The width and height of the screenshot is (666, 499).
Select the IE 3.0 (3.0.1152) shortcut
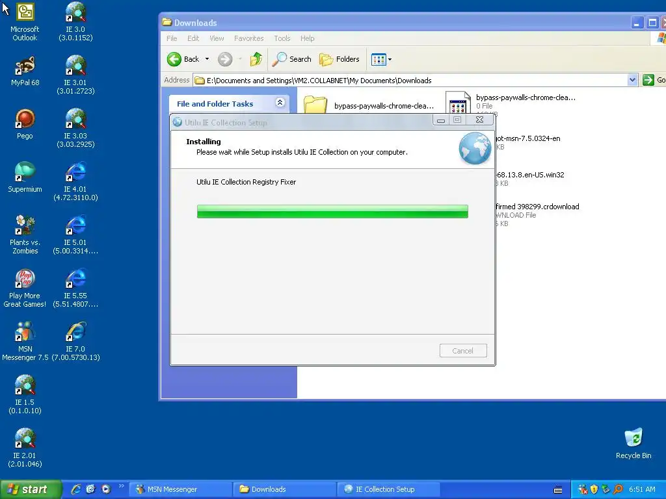(75, 22)
